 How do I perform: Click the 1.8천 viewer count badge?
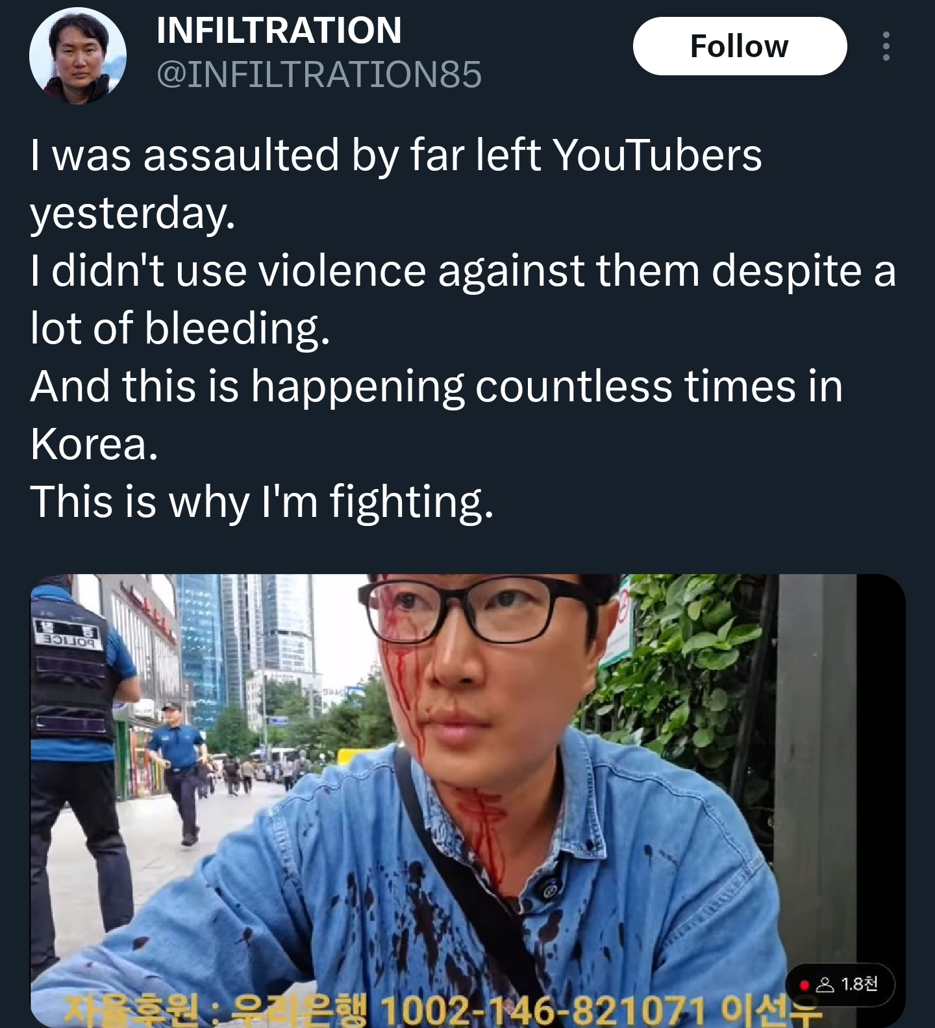pos(840,984)
